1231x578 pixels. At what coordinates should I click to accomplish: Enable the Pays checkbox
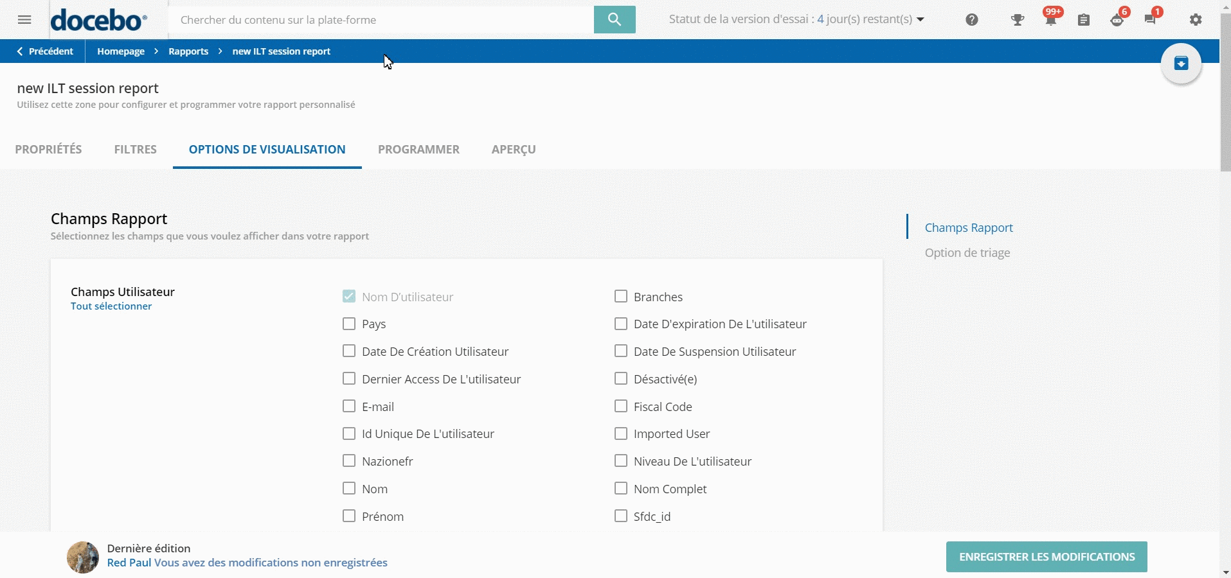coord(349,324)
